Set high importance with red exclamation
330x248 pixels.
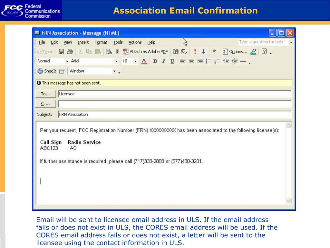click(195, 51)
